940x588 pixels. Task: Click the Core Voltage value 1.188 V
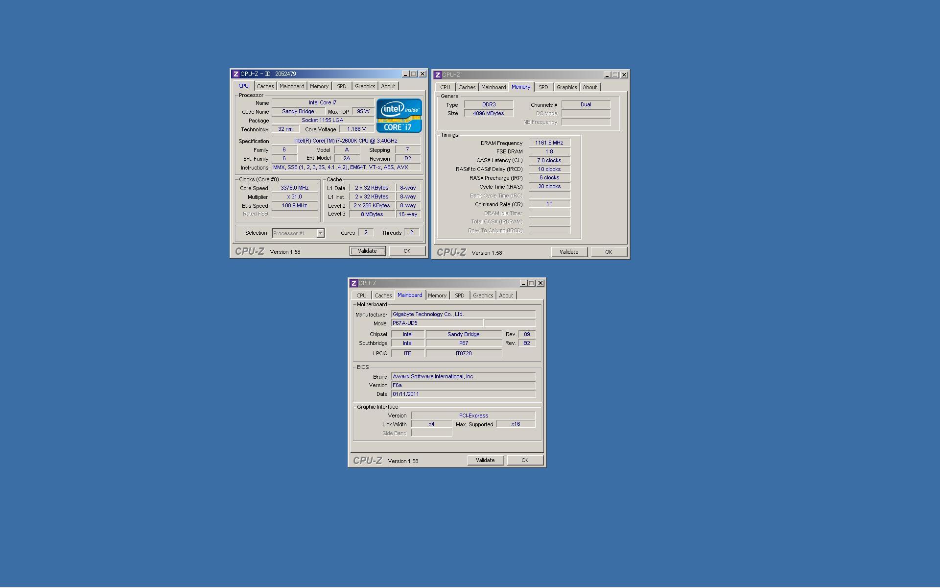pos(356,129)
